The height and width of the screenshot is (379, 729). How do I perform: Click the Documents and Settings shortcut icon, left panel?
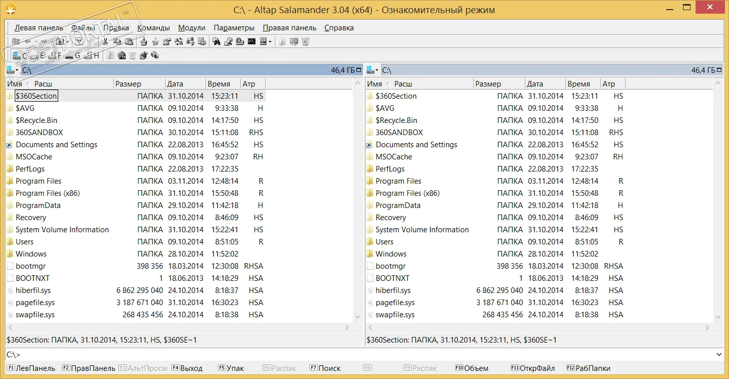(10, 145)
